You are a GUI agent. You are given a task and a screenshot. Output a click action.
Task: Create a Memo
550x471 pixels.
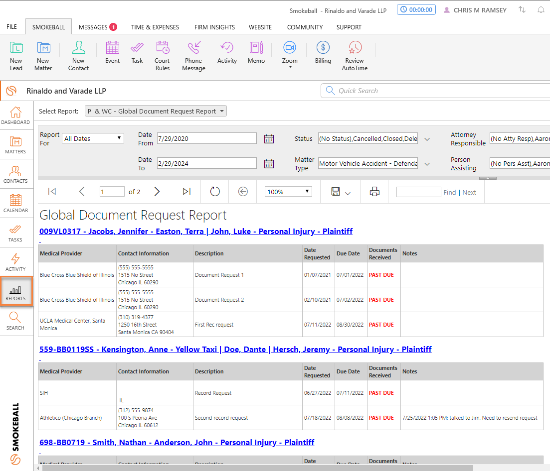tap(256, 53)
